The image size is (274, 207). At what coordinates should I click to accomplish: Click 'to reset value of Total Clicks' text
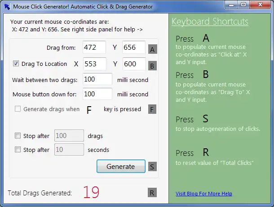215,163
